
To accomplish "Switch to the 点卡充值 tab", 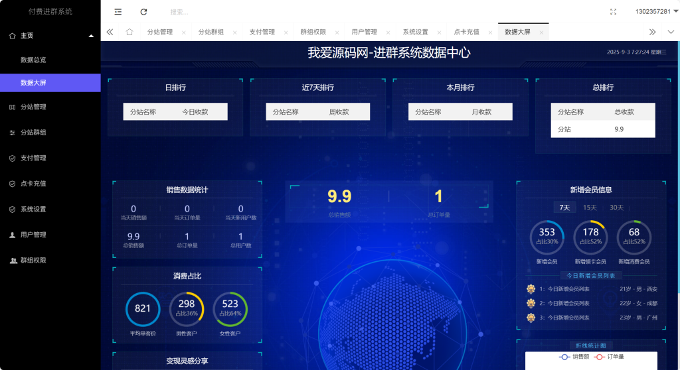I will (467, 32).
